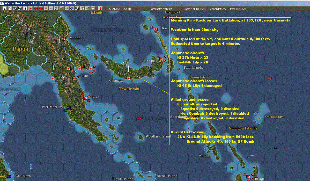The width and height of the screenshot is (310, 181).
Task: Select the ship icon west of Woodlark Island
Action: point(111,135)
